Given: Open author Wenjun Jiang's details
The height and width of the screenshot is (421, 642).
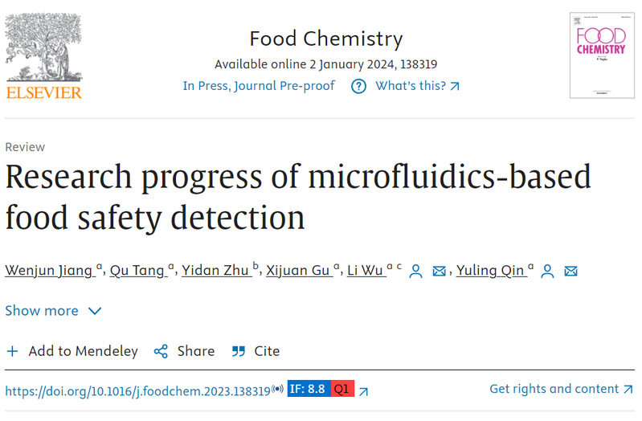Looking at the screenshot, I should pyautogui.click(x=48, y=271).
